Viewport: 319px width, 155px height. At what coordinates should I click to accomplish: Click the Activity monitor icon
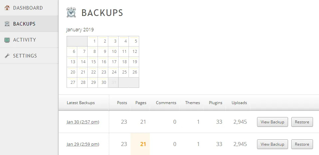pos(7,40)
